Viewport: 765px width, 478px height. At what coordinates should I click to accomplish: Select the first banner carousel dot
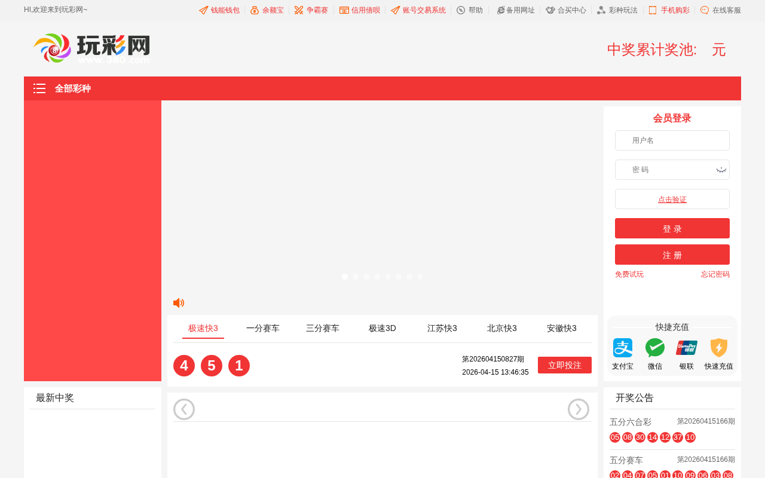(345, 277)
